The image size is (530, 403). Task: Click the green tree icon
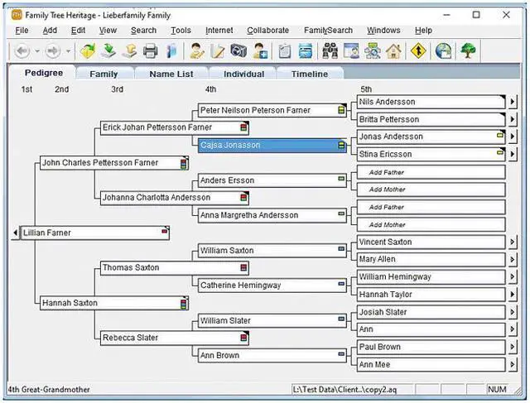(468, 51)
